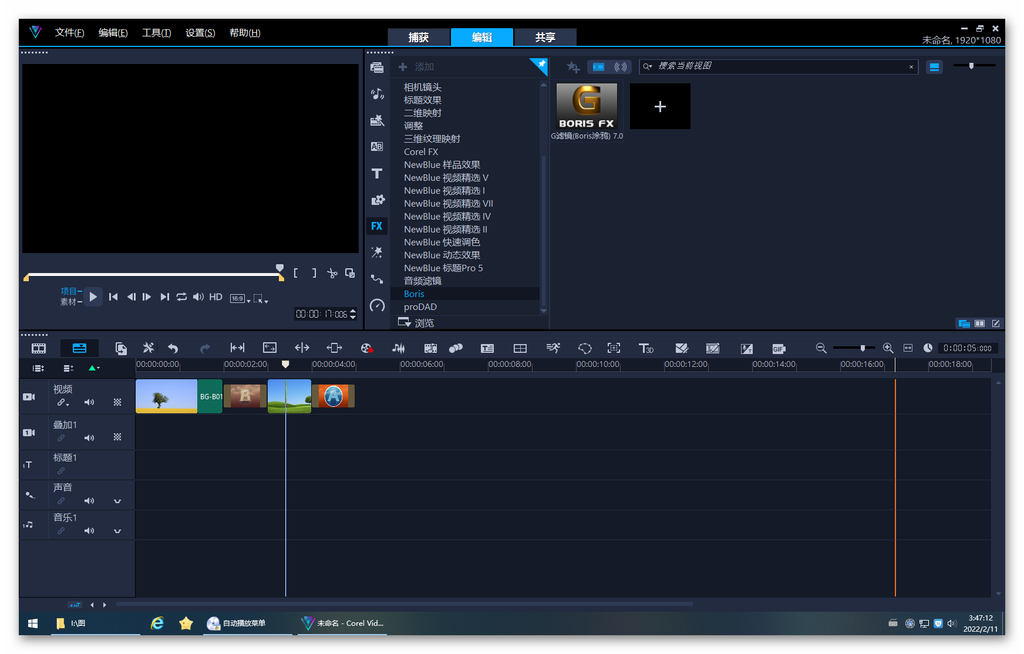The height and width of the screenshot is (654, 1024).
Task: Open the Multi-camera editor grid icon
Action: coord(520,348)
